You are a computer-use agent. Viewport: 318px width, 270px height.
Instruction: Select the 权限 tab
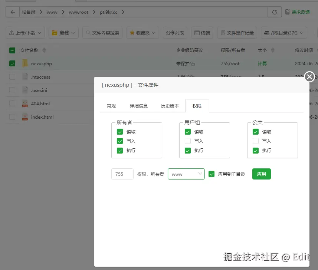pos(197,106)
